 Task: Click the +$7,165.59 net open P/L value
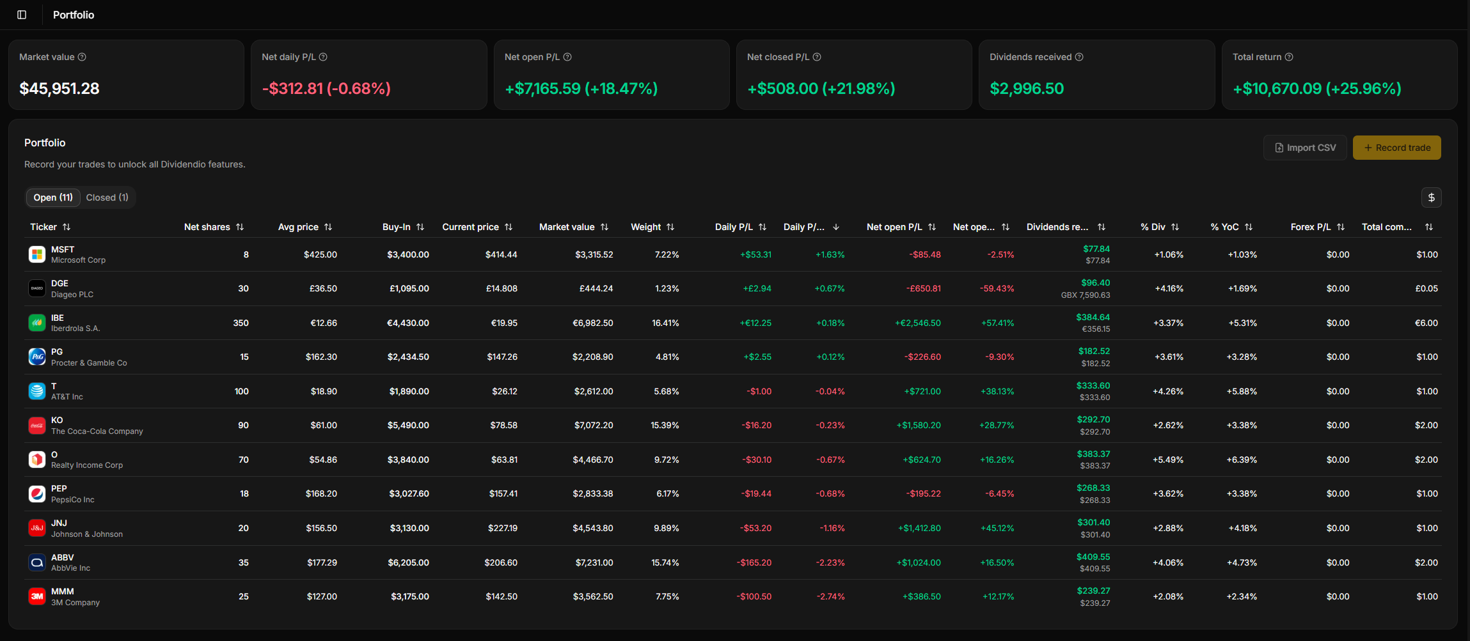coord(581,88)
